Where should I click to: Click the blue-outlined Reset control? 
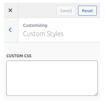[x=87, y=11]
